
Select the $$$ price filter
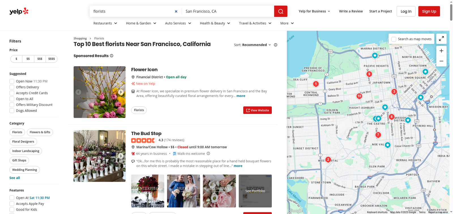[40, 59]
